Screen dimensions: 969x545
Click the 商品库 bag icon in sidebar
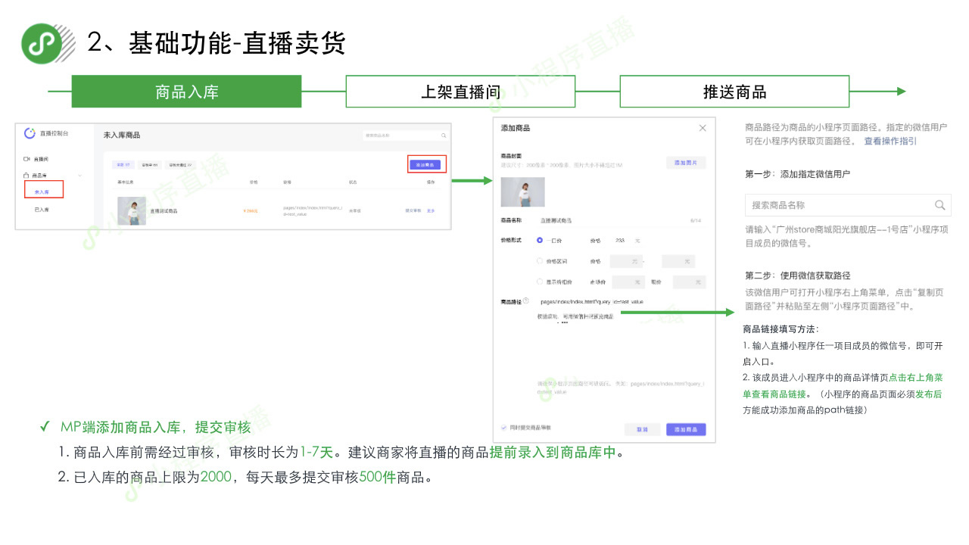[26, 176]
